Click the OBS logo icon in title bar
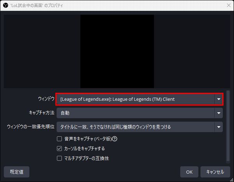Image resolution: width=234 pixels, height=182 pixels. coord(5,5)
